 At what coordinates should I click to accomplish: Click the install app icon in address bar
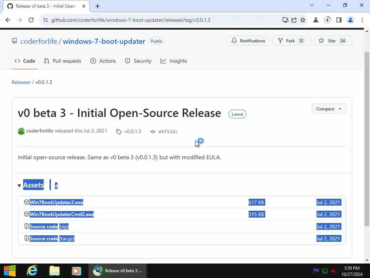click(x=285, y=20)
